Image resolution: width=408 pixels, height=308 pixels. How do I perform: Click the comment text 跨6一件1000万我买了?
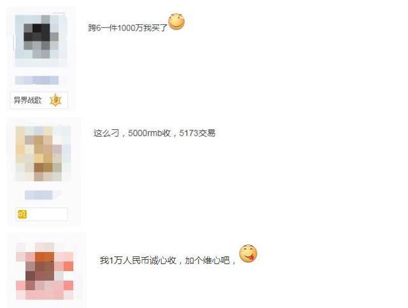point(127,27)
